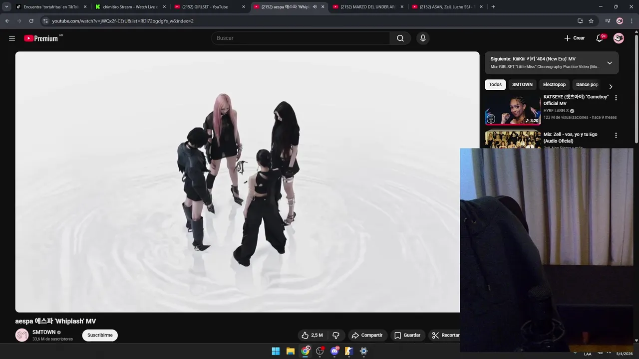
Task: Select the Dance pop filter chip
Action: pos(587,85)
